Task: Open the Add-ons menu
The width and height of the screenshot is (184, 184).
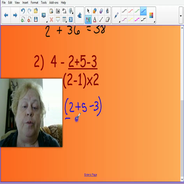Action: (x=54, y=3)
